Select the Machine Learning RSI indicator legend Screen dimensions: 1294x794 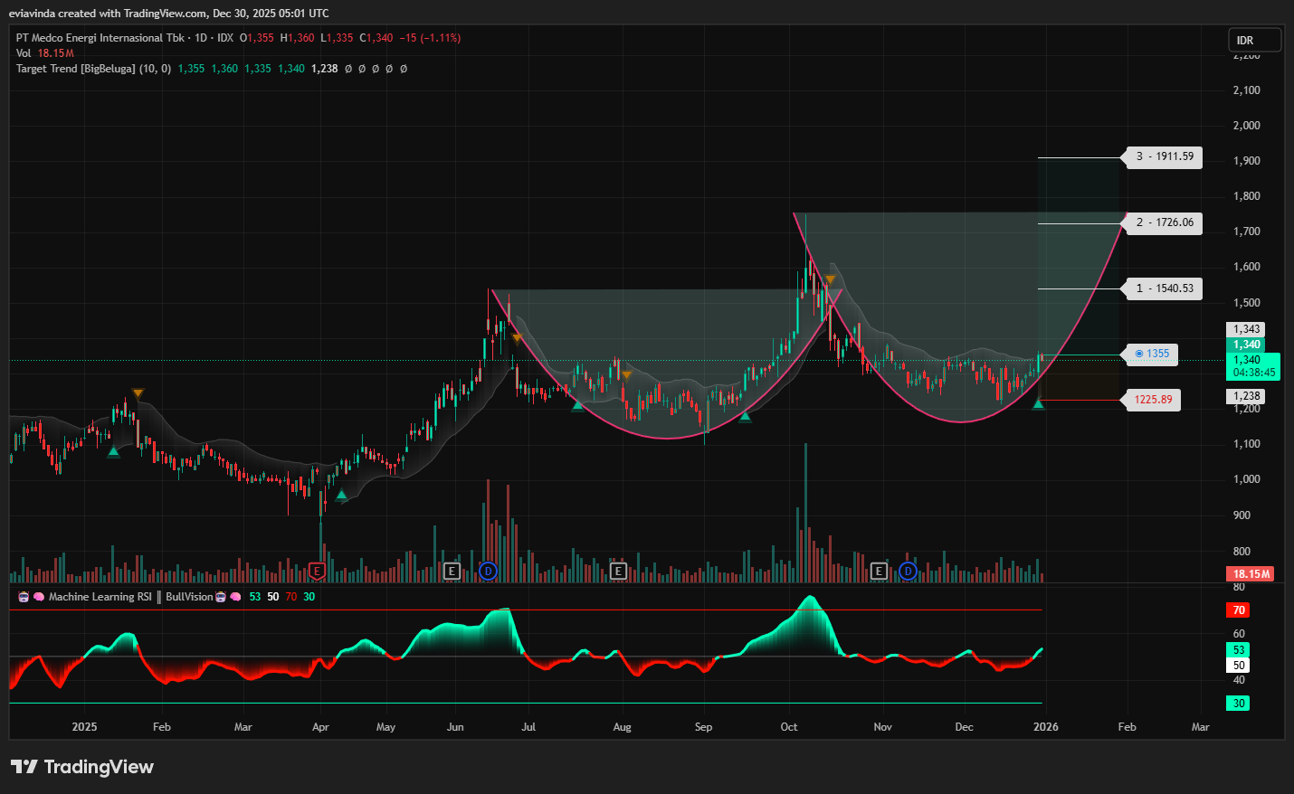coord(100,597)
